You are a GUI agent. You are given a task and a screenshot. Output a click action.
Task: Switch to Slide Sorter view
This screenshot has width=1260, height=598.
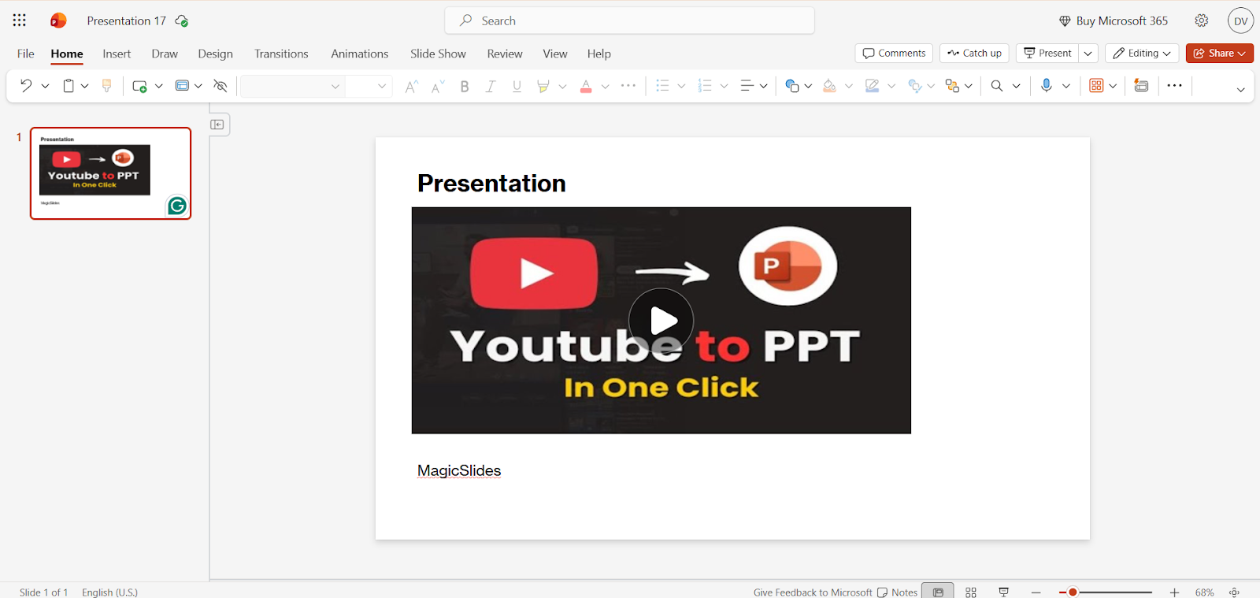coord(971,592)
